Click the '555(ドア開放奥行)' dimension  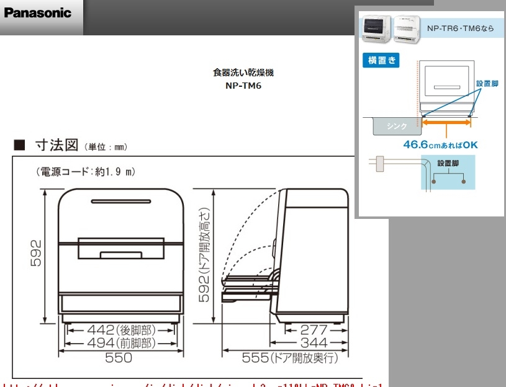click(290, 358)
